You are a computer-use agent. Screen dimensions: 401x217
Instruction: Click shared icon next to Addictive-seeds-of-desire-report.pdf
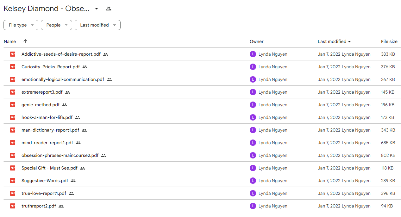106,54
